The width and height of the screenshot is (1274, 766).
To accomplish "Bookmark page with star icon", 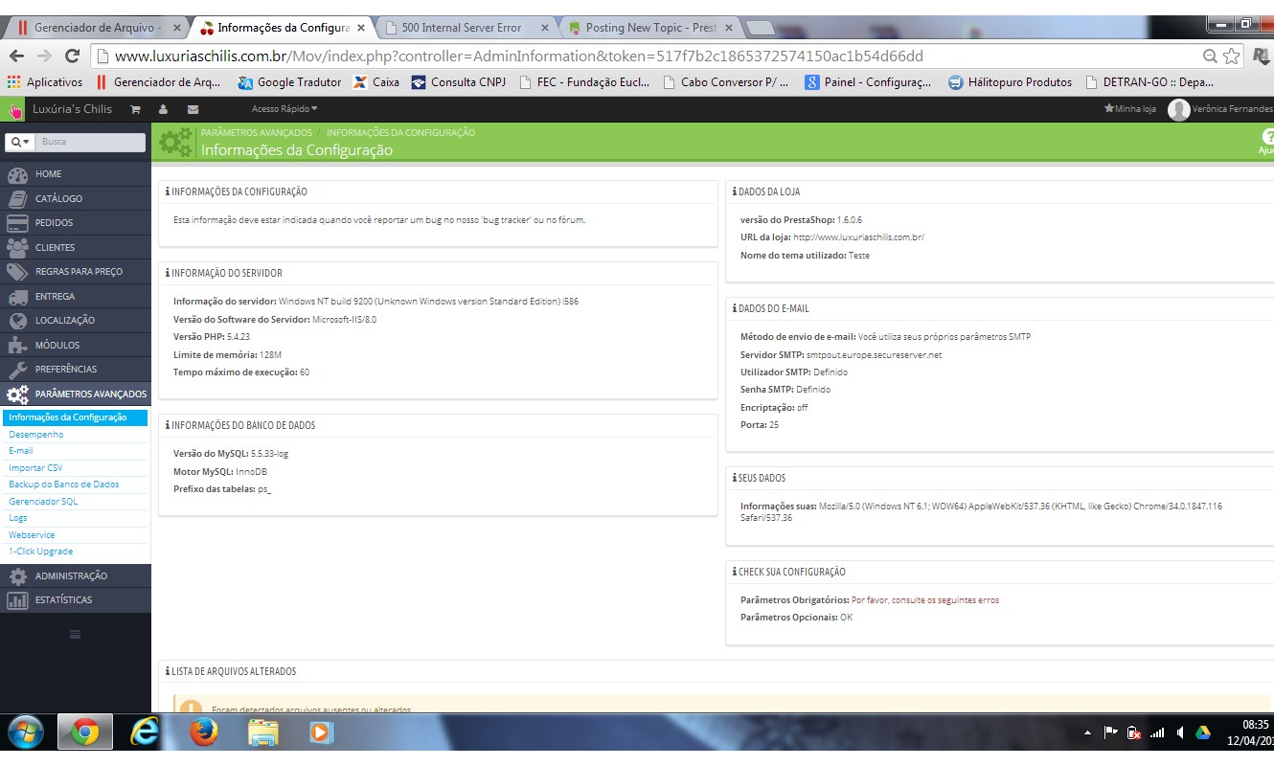I will coord(1232,56).
